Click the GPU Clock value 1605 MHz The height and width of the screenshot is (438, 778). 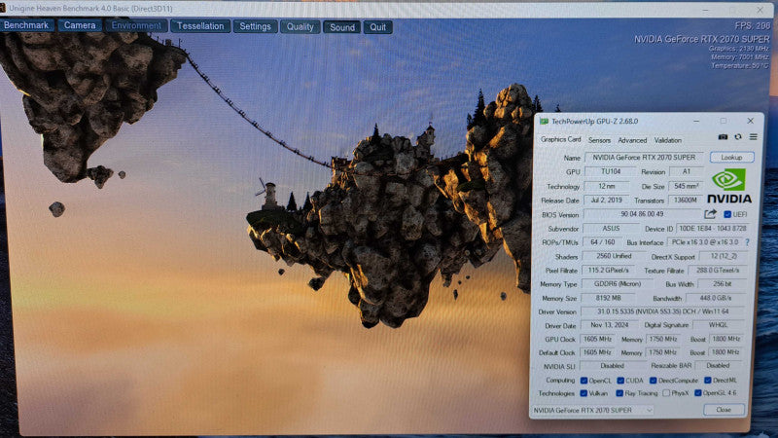coord(597,339)
